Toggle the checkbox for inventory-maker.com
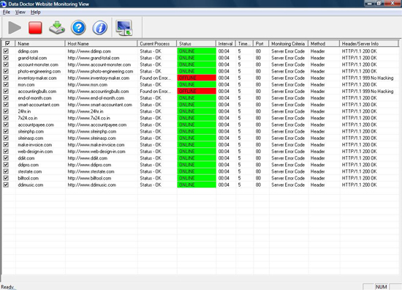This screenshot has height=290, width=402. click(x=6, y=78)
